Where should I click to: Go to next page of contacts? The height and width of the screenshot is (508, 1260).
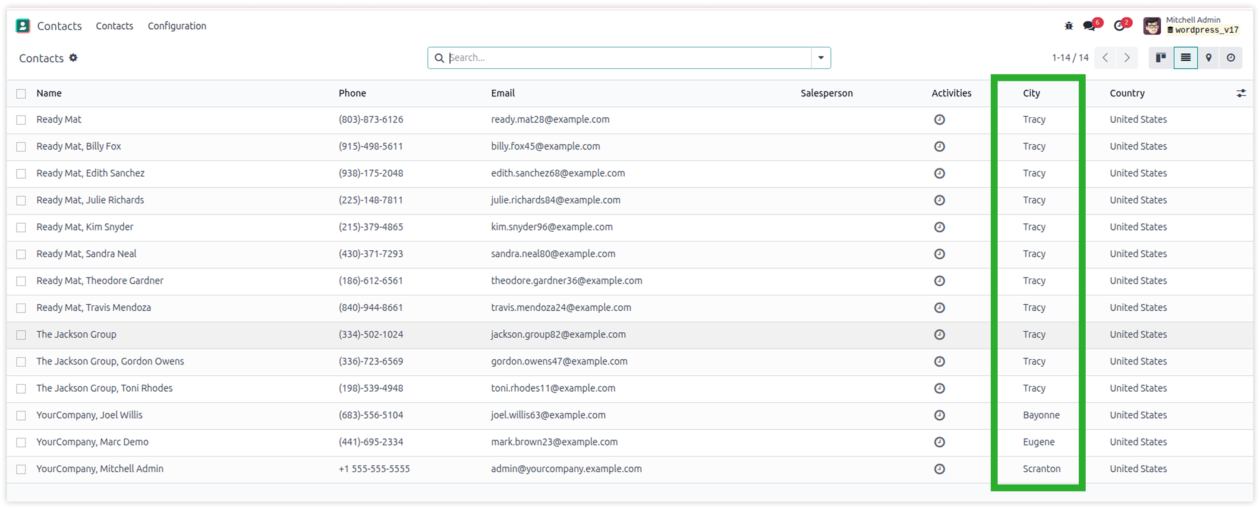1127,58
